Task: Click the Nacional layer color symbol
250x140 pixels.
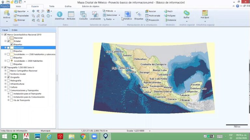Action: pyautogui.click(x=12, y=38)
